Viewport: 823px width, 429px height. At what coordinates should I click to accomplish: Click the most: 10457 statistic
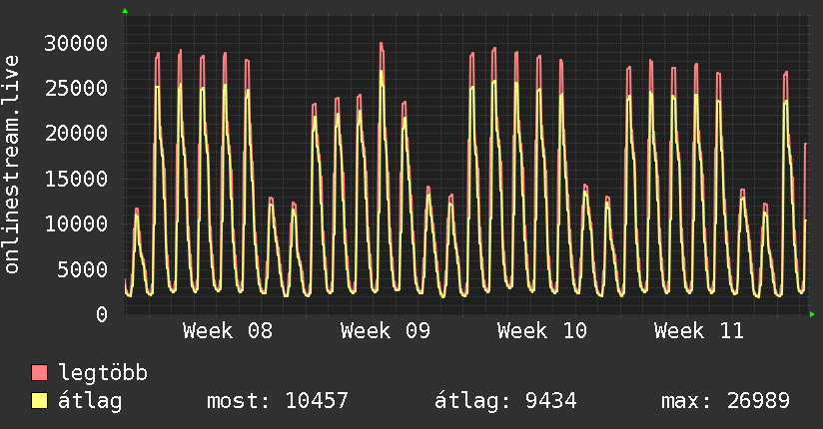click(x=278, y=401)
